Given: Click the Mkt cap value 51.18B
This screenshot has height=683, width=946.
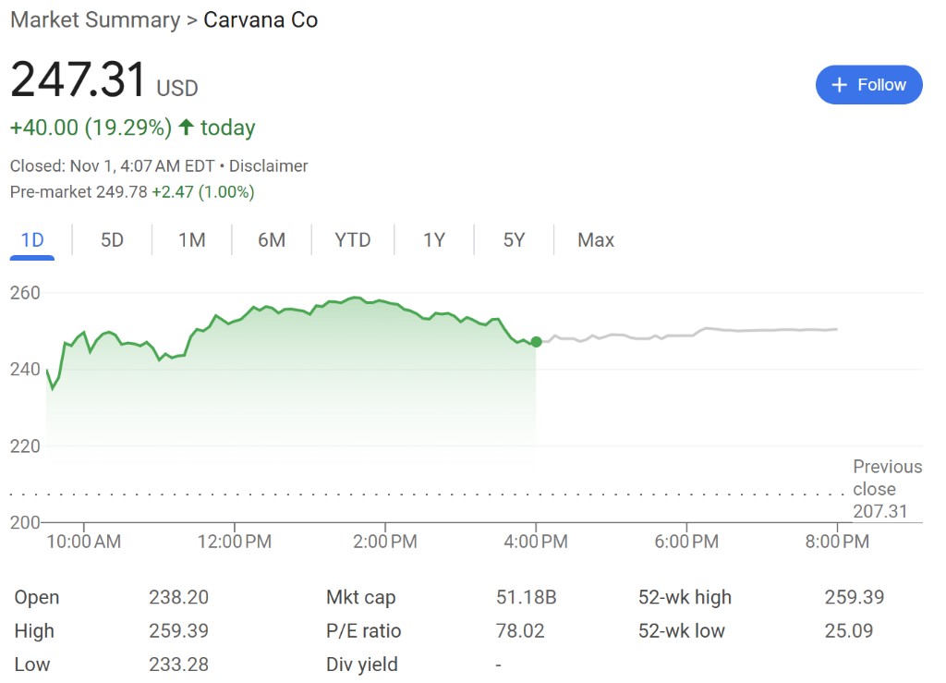Looking at the screenshot, I should (x=526, y=597).
